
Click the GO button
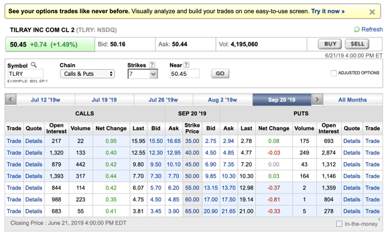point(220,73)
